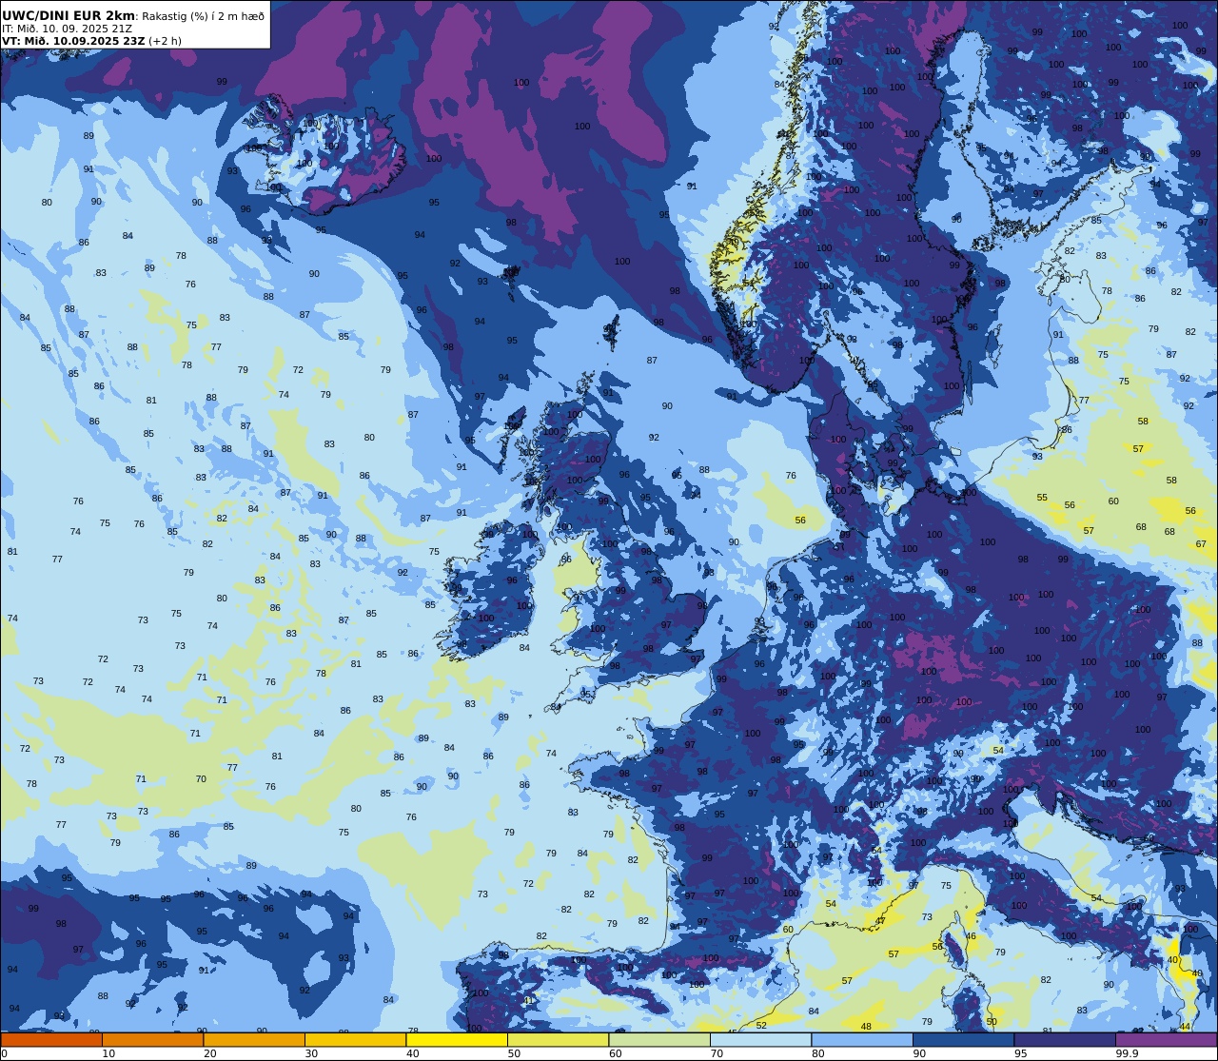Click the humidity value "52" on the map
Screen dimensions: 1218x1061
point(761,1025)
